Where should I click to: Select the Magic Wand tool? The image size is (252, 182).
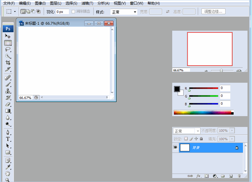tap(8, 56)
